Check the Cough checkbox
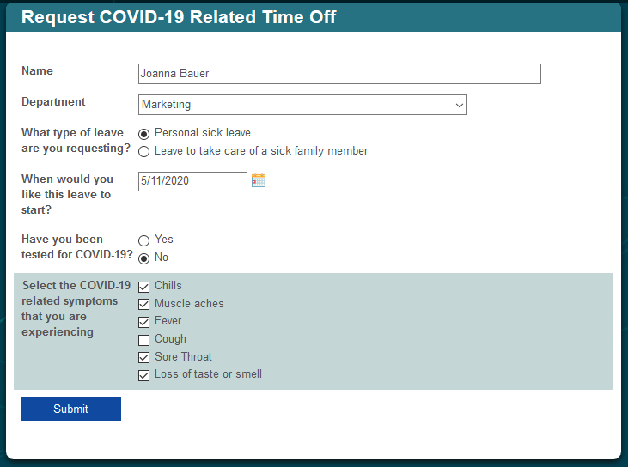628x467 pixels. 143,340
